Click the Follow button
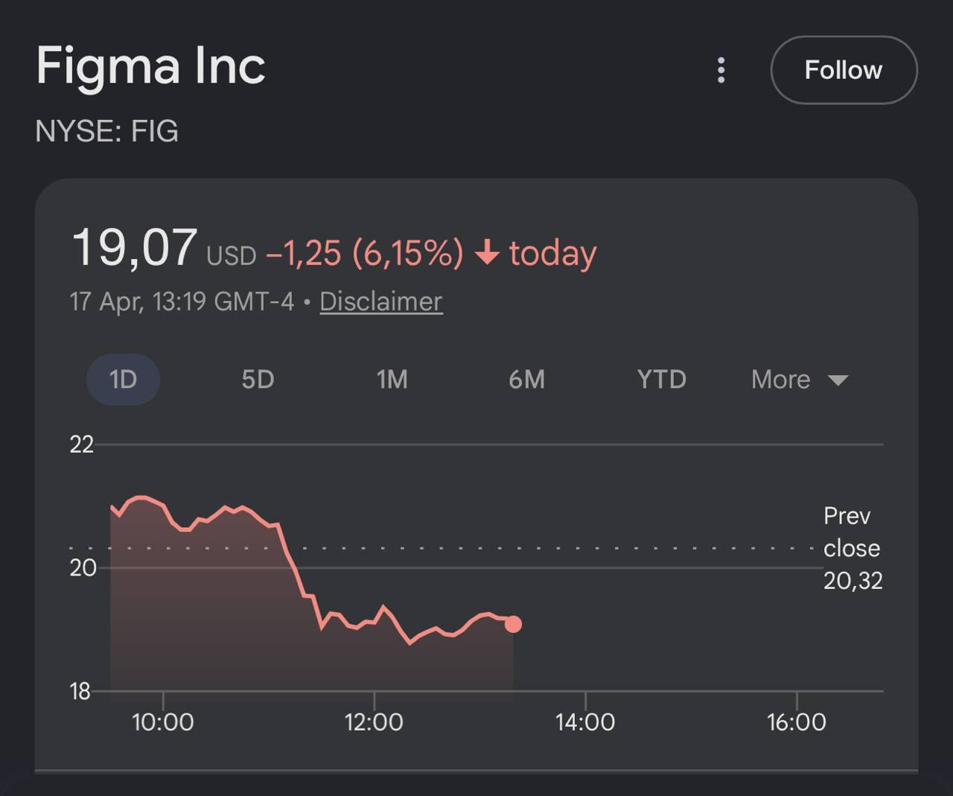Viewport: 953px width, 796px height. (844, 70)
